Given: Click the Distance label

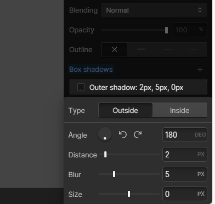Looking at the screenshot, I should 82,155.
